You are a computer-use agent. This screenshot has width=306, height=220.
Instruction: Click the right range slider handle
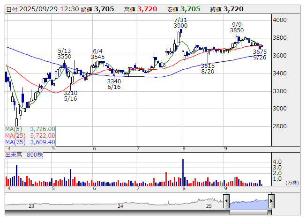tap(271, 202)
